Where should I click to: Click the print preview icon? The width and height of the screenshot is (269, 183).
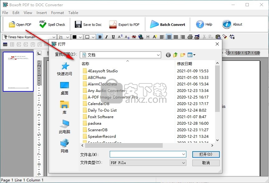click(197, 37)
